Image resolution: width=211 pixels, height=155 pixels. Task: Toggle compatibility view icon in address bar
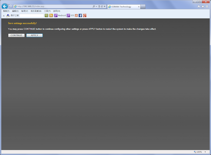click(x=99, y=6)
